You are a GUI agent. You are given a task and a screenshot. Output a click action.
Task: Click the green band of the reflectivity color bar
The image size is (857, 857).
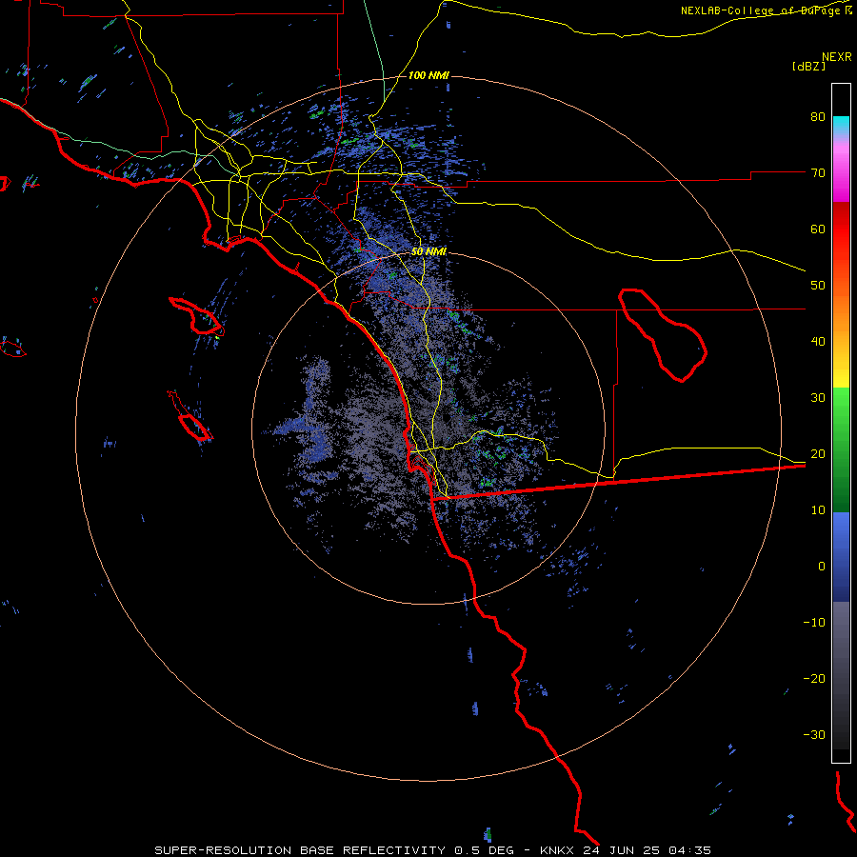(841, 449)
